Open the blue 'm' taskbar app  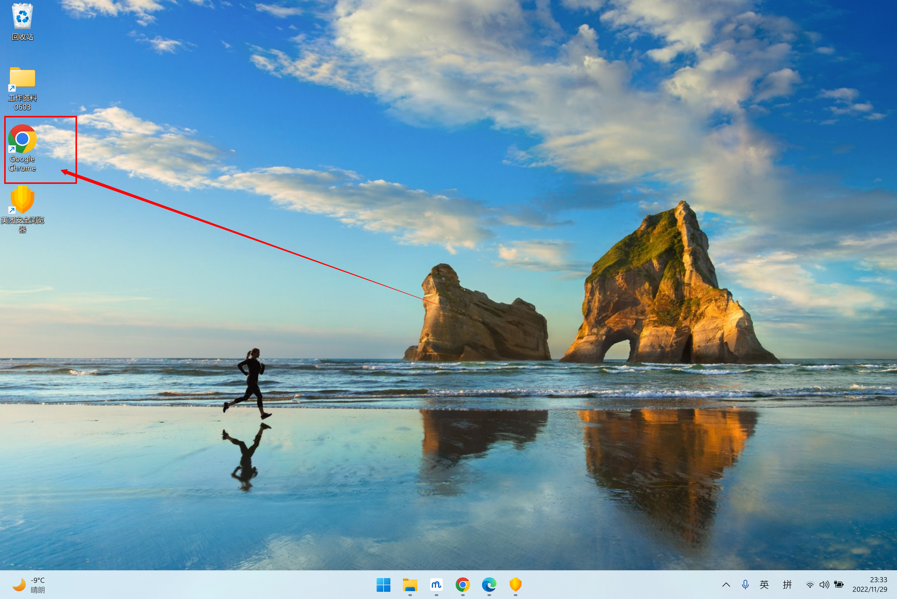tap(436, 585)
